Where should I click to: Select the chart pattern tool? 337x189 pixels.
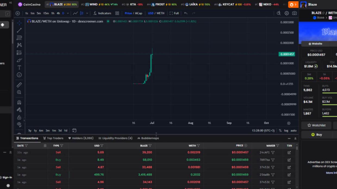[x=19, y=45]
